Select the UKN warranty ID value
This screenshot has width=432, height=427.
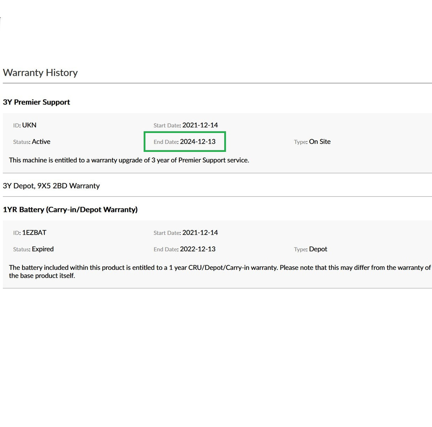pos(29,125)
